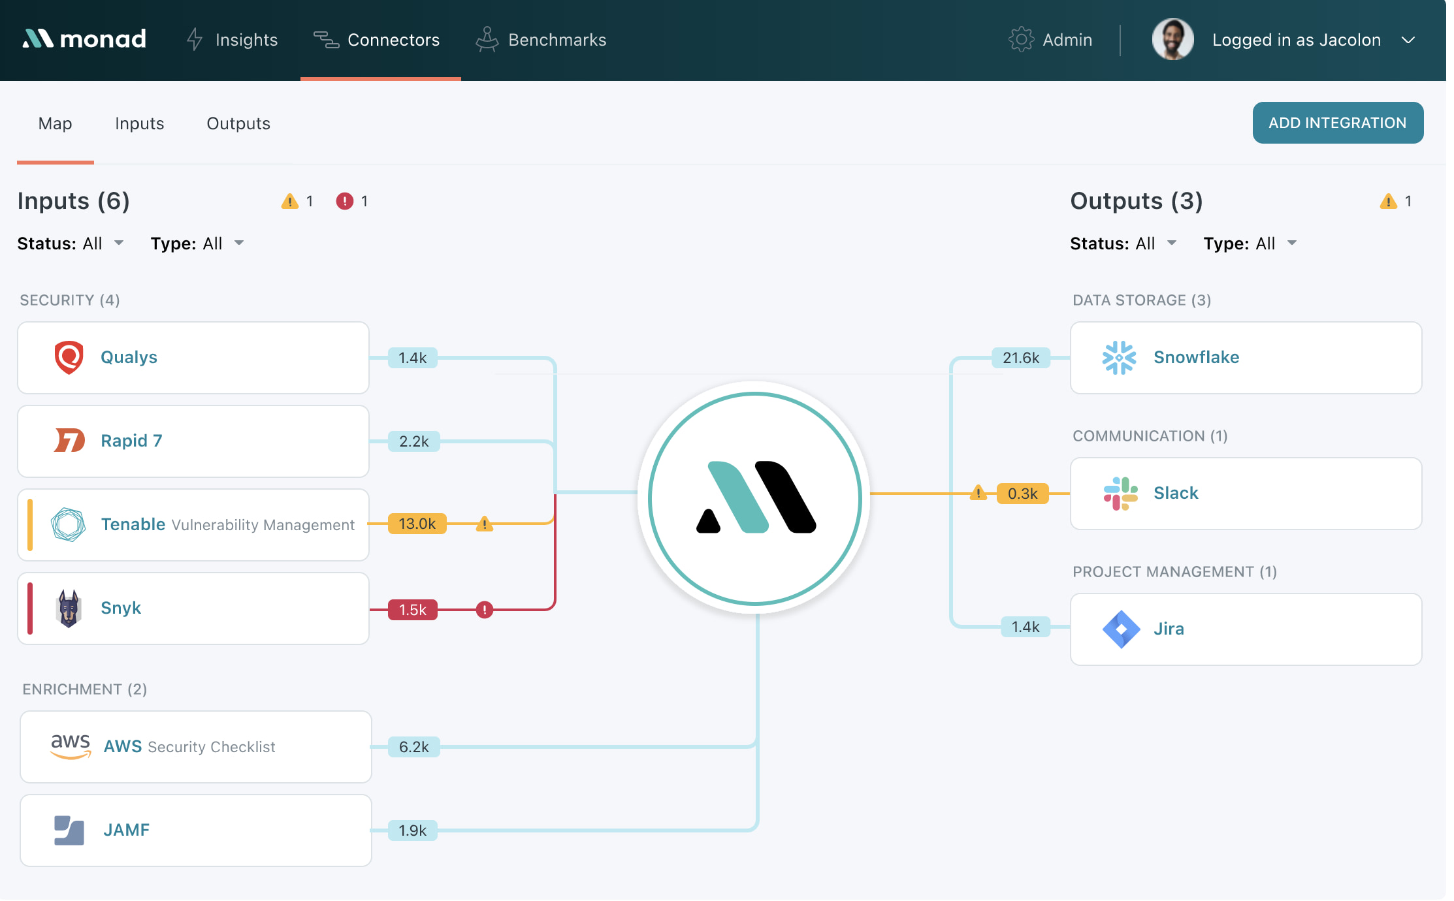
Task: Open the Slack output link
Action: pos(1176,493)
